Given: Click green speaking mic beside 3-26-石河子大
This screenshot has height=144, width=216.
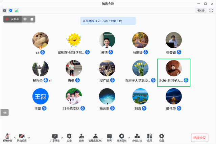Looking at the screenshot, I should point(186,80).
